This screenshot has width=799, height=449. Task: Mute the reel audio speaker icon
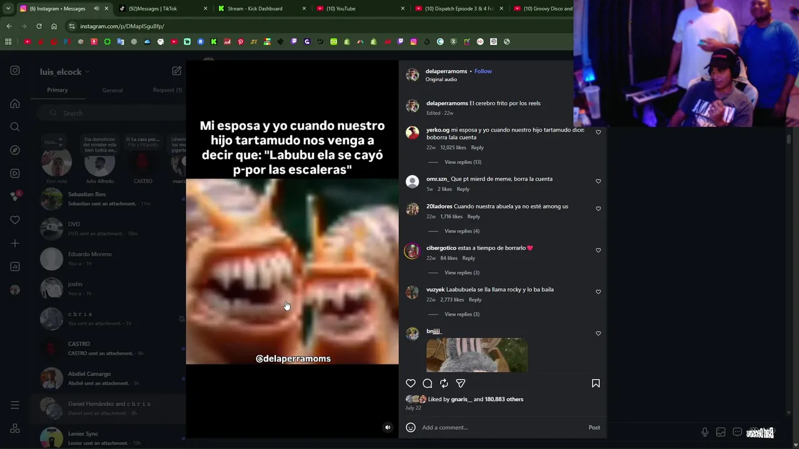tap(388, 427)
